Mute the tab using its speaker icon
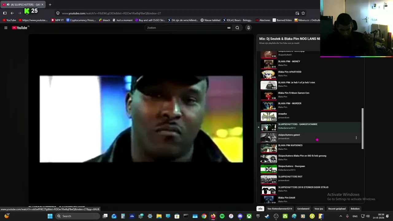This screenshot has height=221, width=393. [8, 5]
